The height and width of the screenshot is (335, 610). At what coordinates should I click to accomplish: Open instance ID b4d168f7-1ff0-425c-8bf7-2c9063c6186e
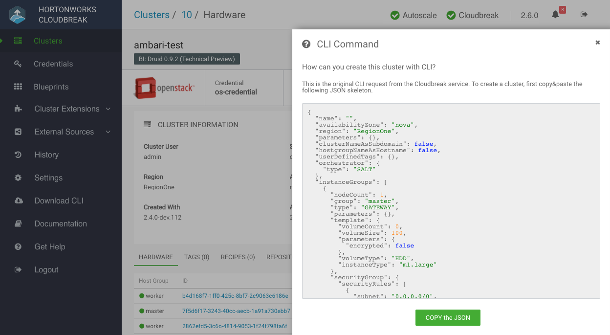(x=235, y=296)
